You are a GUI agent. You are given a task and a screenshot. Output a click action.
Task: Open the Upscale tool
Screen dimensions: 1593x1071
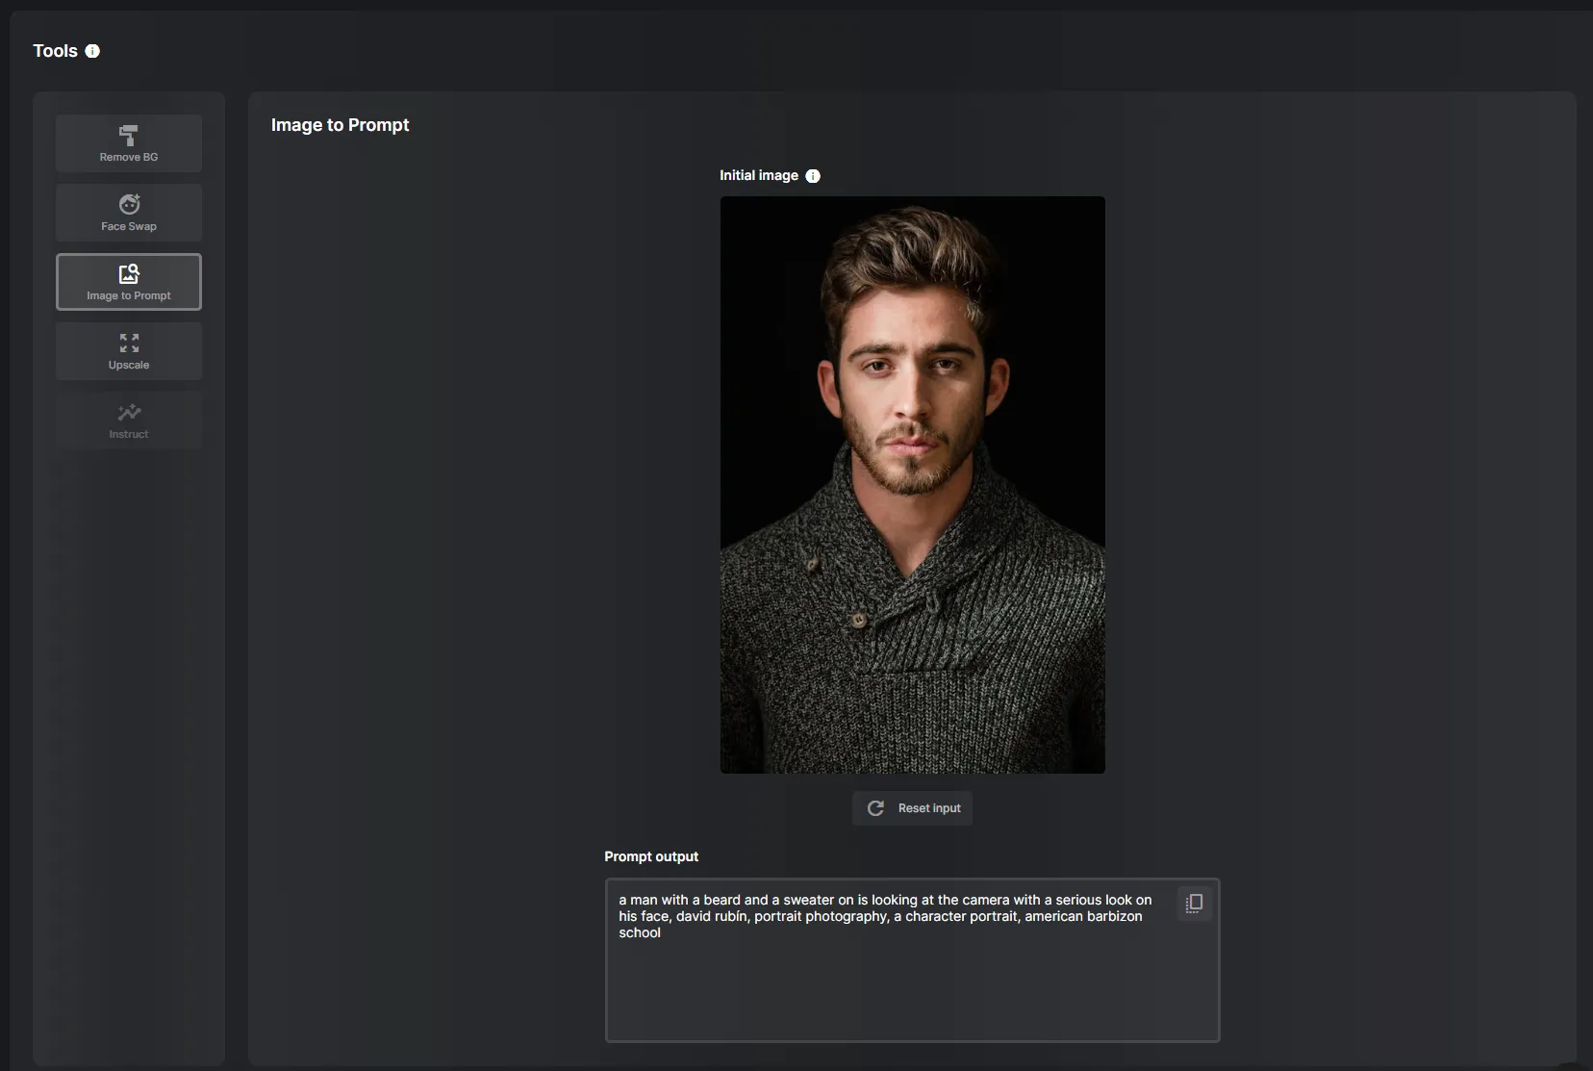coord(129,351)
